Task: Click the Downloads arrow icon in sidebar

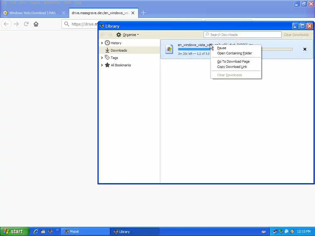Action: tap(107, 50)
